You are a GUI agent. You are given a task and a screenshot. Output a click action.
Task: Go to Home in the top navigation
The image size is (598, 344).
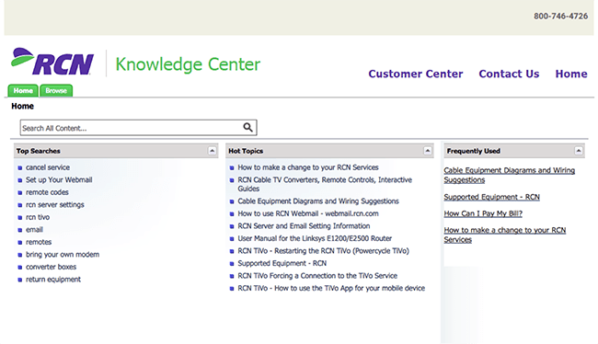click(571, 74)
